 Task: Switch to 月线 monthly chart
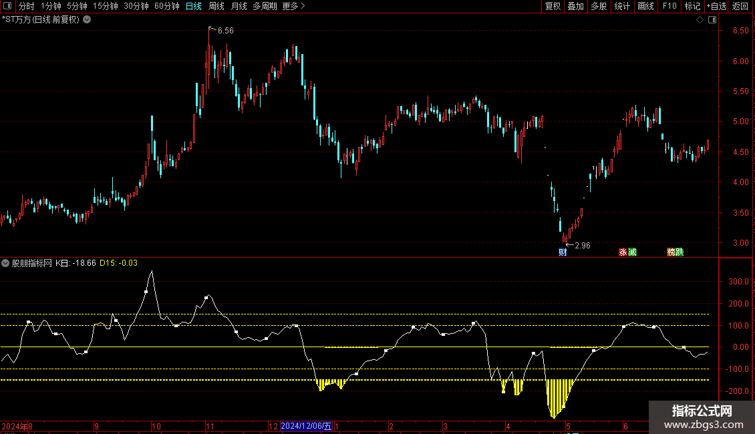tap(239, 6)
